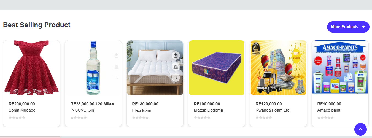
Task: Click the scroll-to-top arrow button
Action: (360, 129)
